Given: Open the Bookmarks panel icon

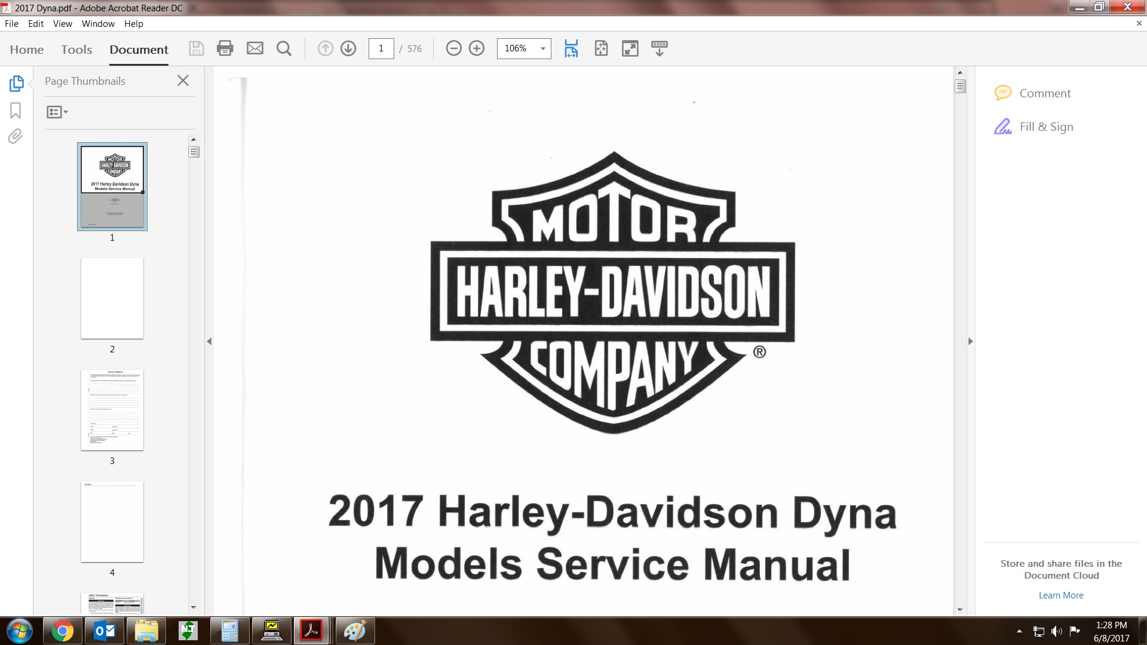Looking at the screenshot, I should coord(16,110).
